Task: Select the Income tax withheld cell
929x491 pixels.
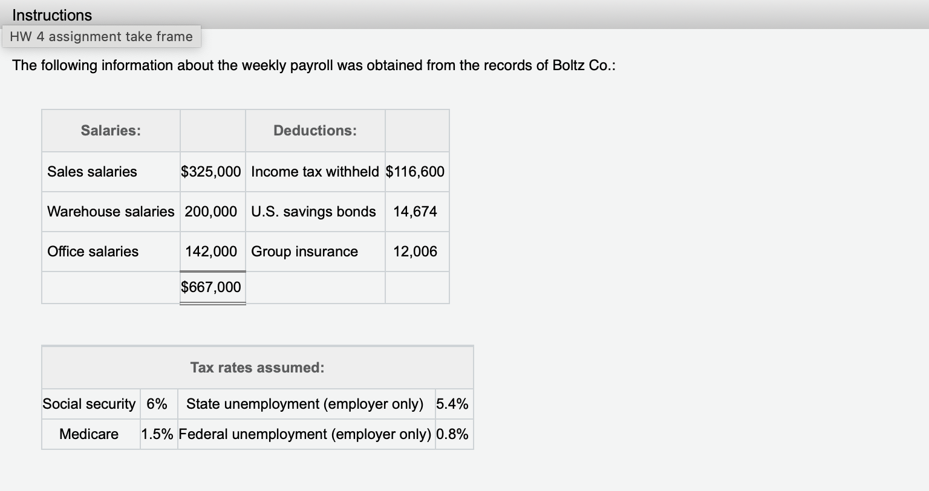Action: pos(315,171)
